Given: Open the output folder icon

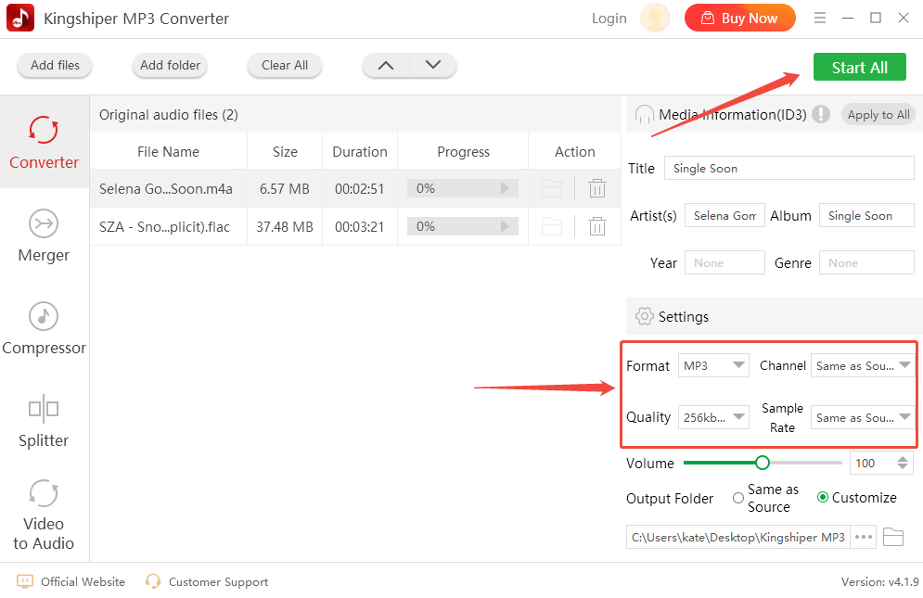Looking at the screenshot, I should click(893, 537).
